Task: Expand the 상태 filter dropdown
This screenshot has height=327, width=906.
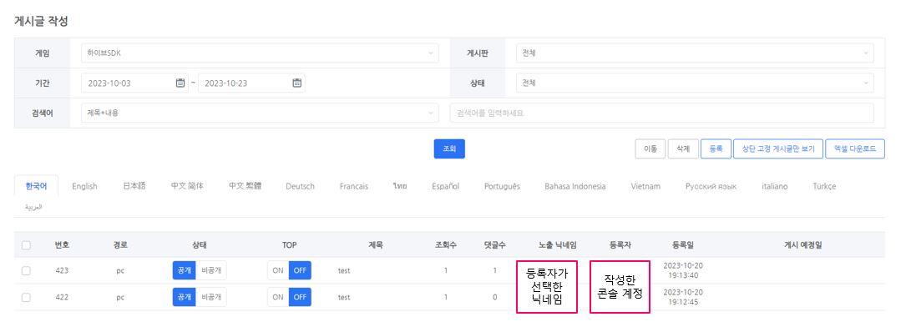Action: coord(695,83)
